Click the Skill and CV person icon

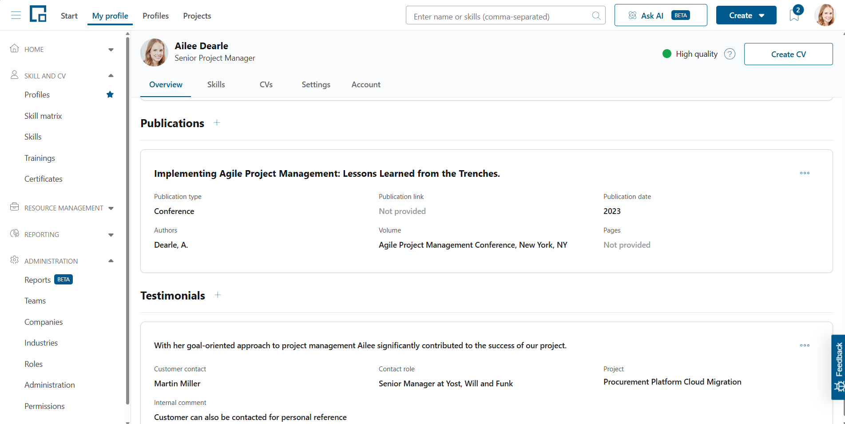[x=15, y=75]
